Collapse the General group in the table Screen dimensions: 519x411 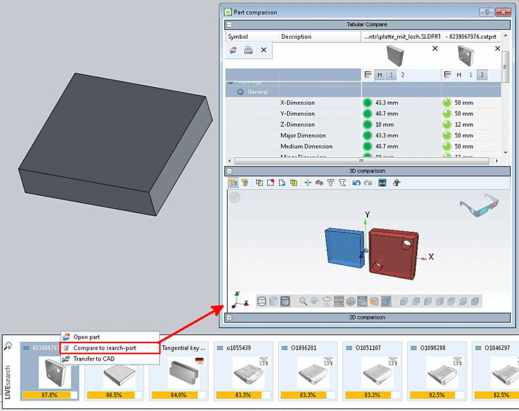point(241,91)
